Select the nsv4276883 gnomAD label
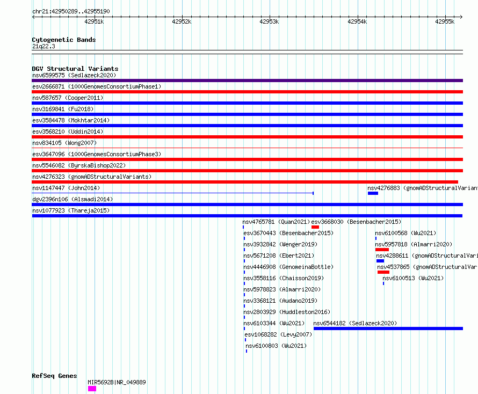This screenshot has height=394, width=478. [423, 188]
